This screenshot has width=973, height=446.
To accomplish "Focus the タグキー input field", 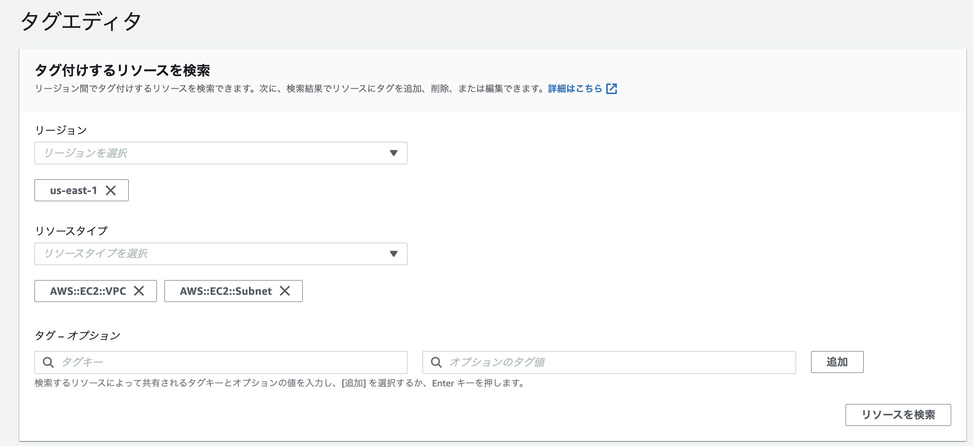I will (221, 362).
